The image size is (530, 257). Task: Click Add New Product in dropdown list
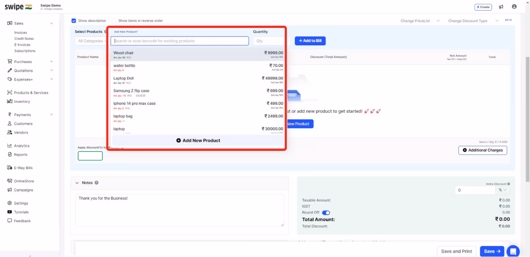pyautogui.click(x=198, y=141)
